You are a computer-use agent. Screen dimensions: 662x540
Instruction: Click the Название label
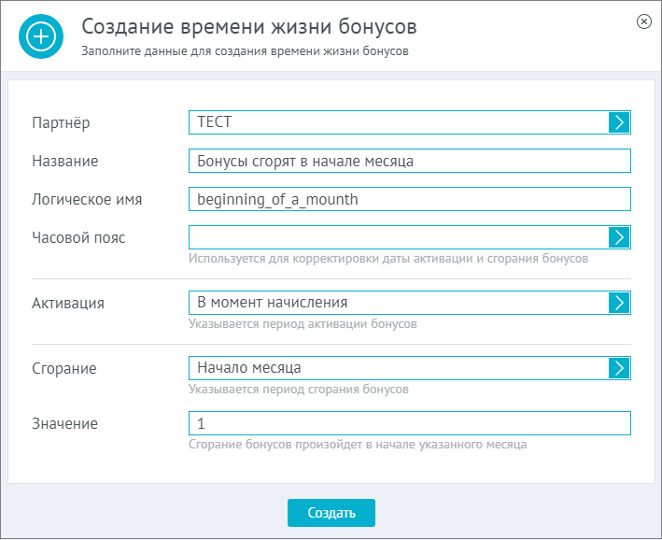[x=65, y=161]
